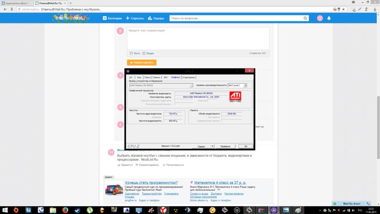Image resolution: width=380 pixels, height=214 pixels.
Task: Open Категории in the site header
Action: click(x=112, y=18)
